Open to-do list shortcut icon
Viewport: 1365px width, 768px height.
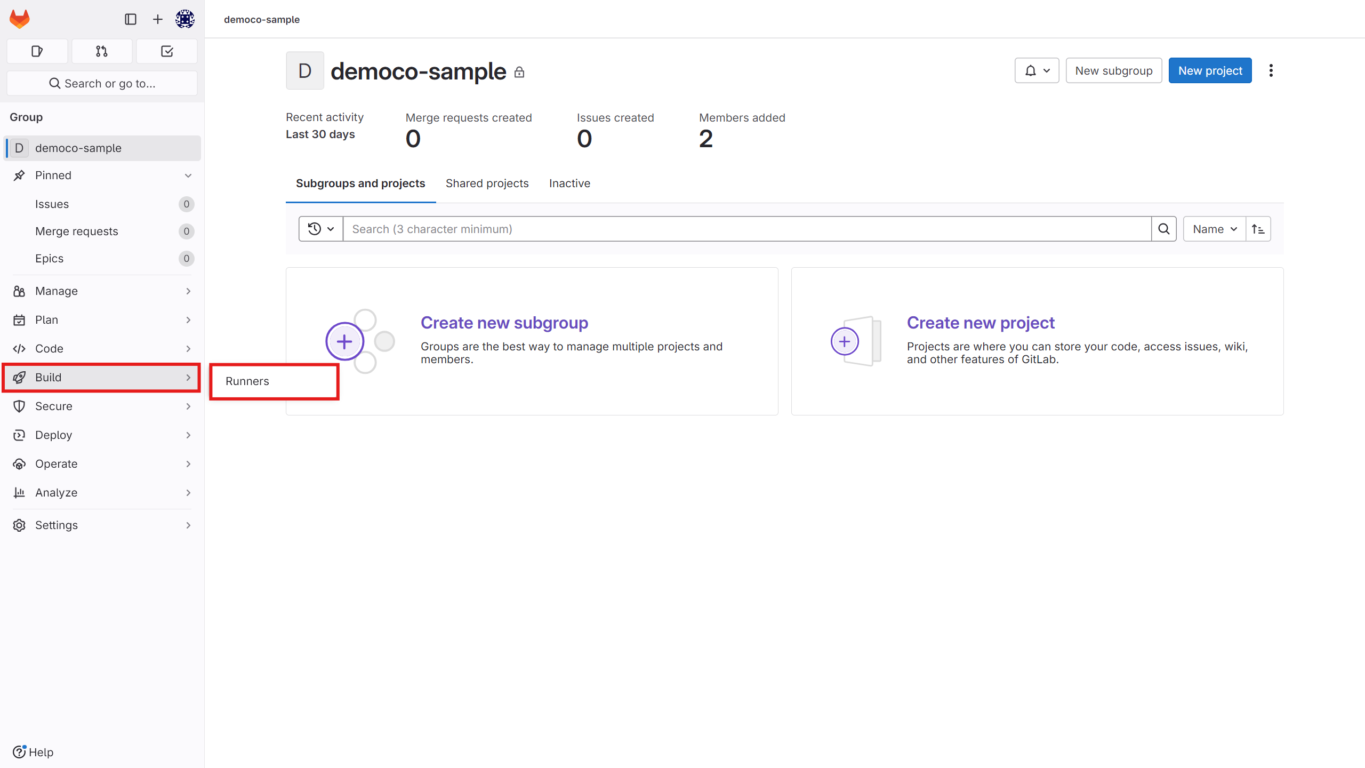click(167, 51)
